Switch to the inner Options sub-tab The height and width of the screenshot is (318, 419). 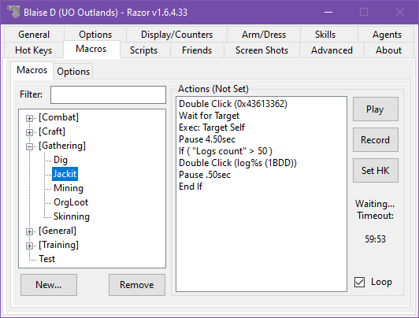coord(73,72)
